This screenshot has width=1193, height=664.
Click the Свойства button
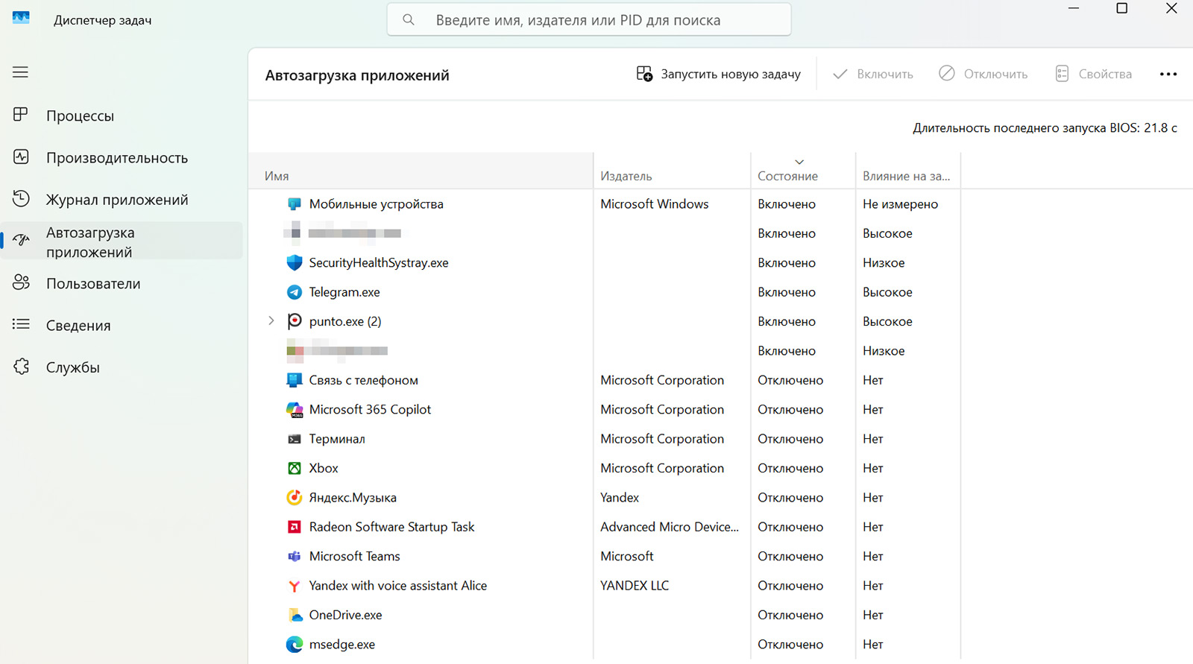click(1094, 74)
